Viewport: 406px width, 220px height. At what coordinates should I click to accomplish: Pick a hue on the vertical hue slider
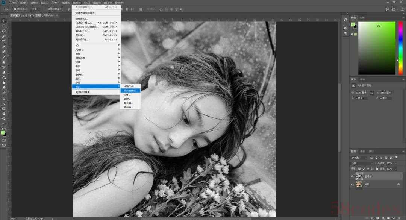pos(401,48)
